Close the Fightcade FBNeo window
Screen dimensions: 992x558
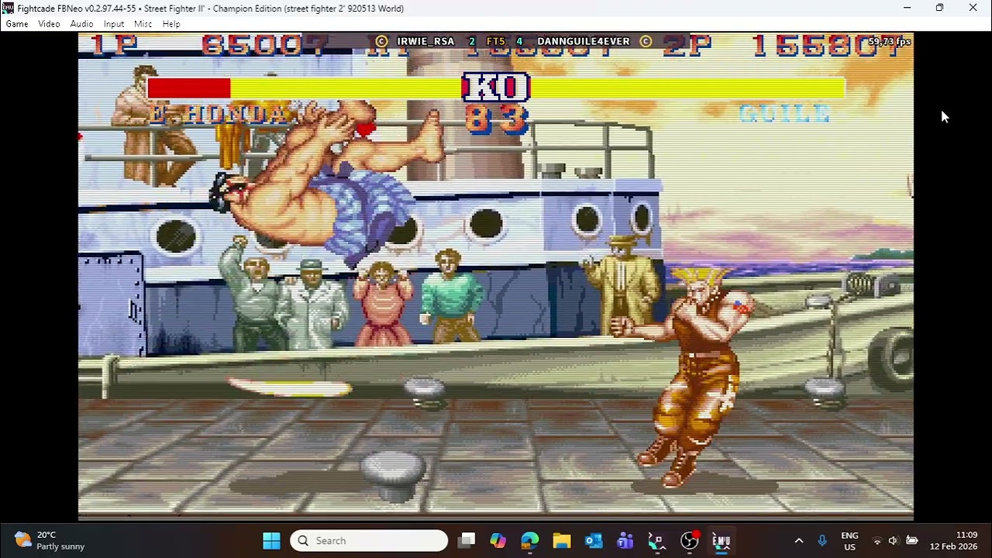pos(973,8)
